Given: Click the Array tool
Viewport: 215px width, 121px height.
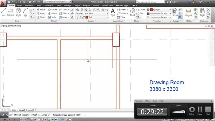Looking at the screenshot, I should (63, 17).
